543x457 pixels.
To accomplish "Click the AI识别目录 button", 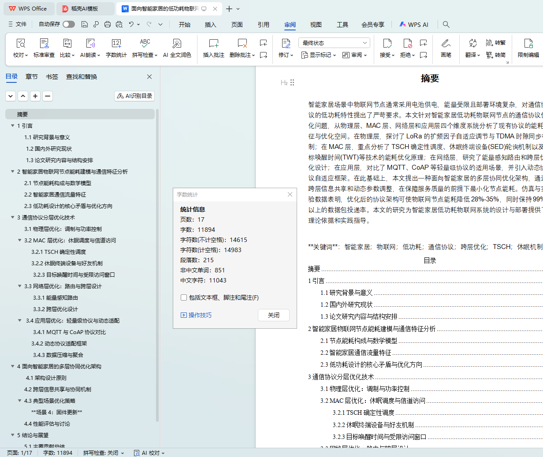I will pyautogui.click(x=134, y=96).
